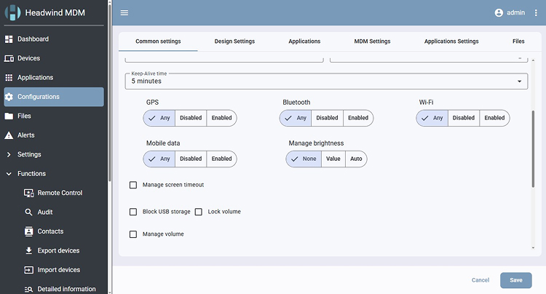Click the Remote Control screen icon

click(28, 193)
